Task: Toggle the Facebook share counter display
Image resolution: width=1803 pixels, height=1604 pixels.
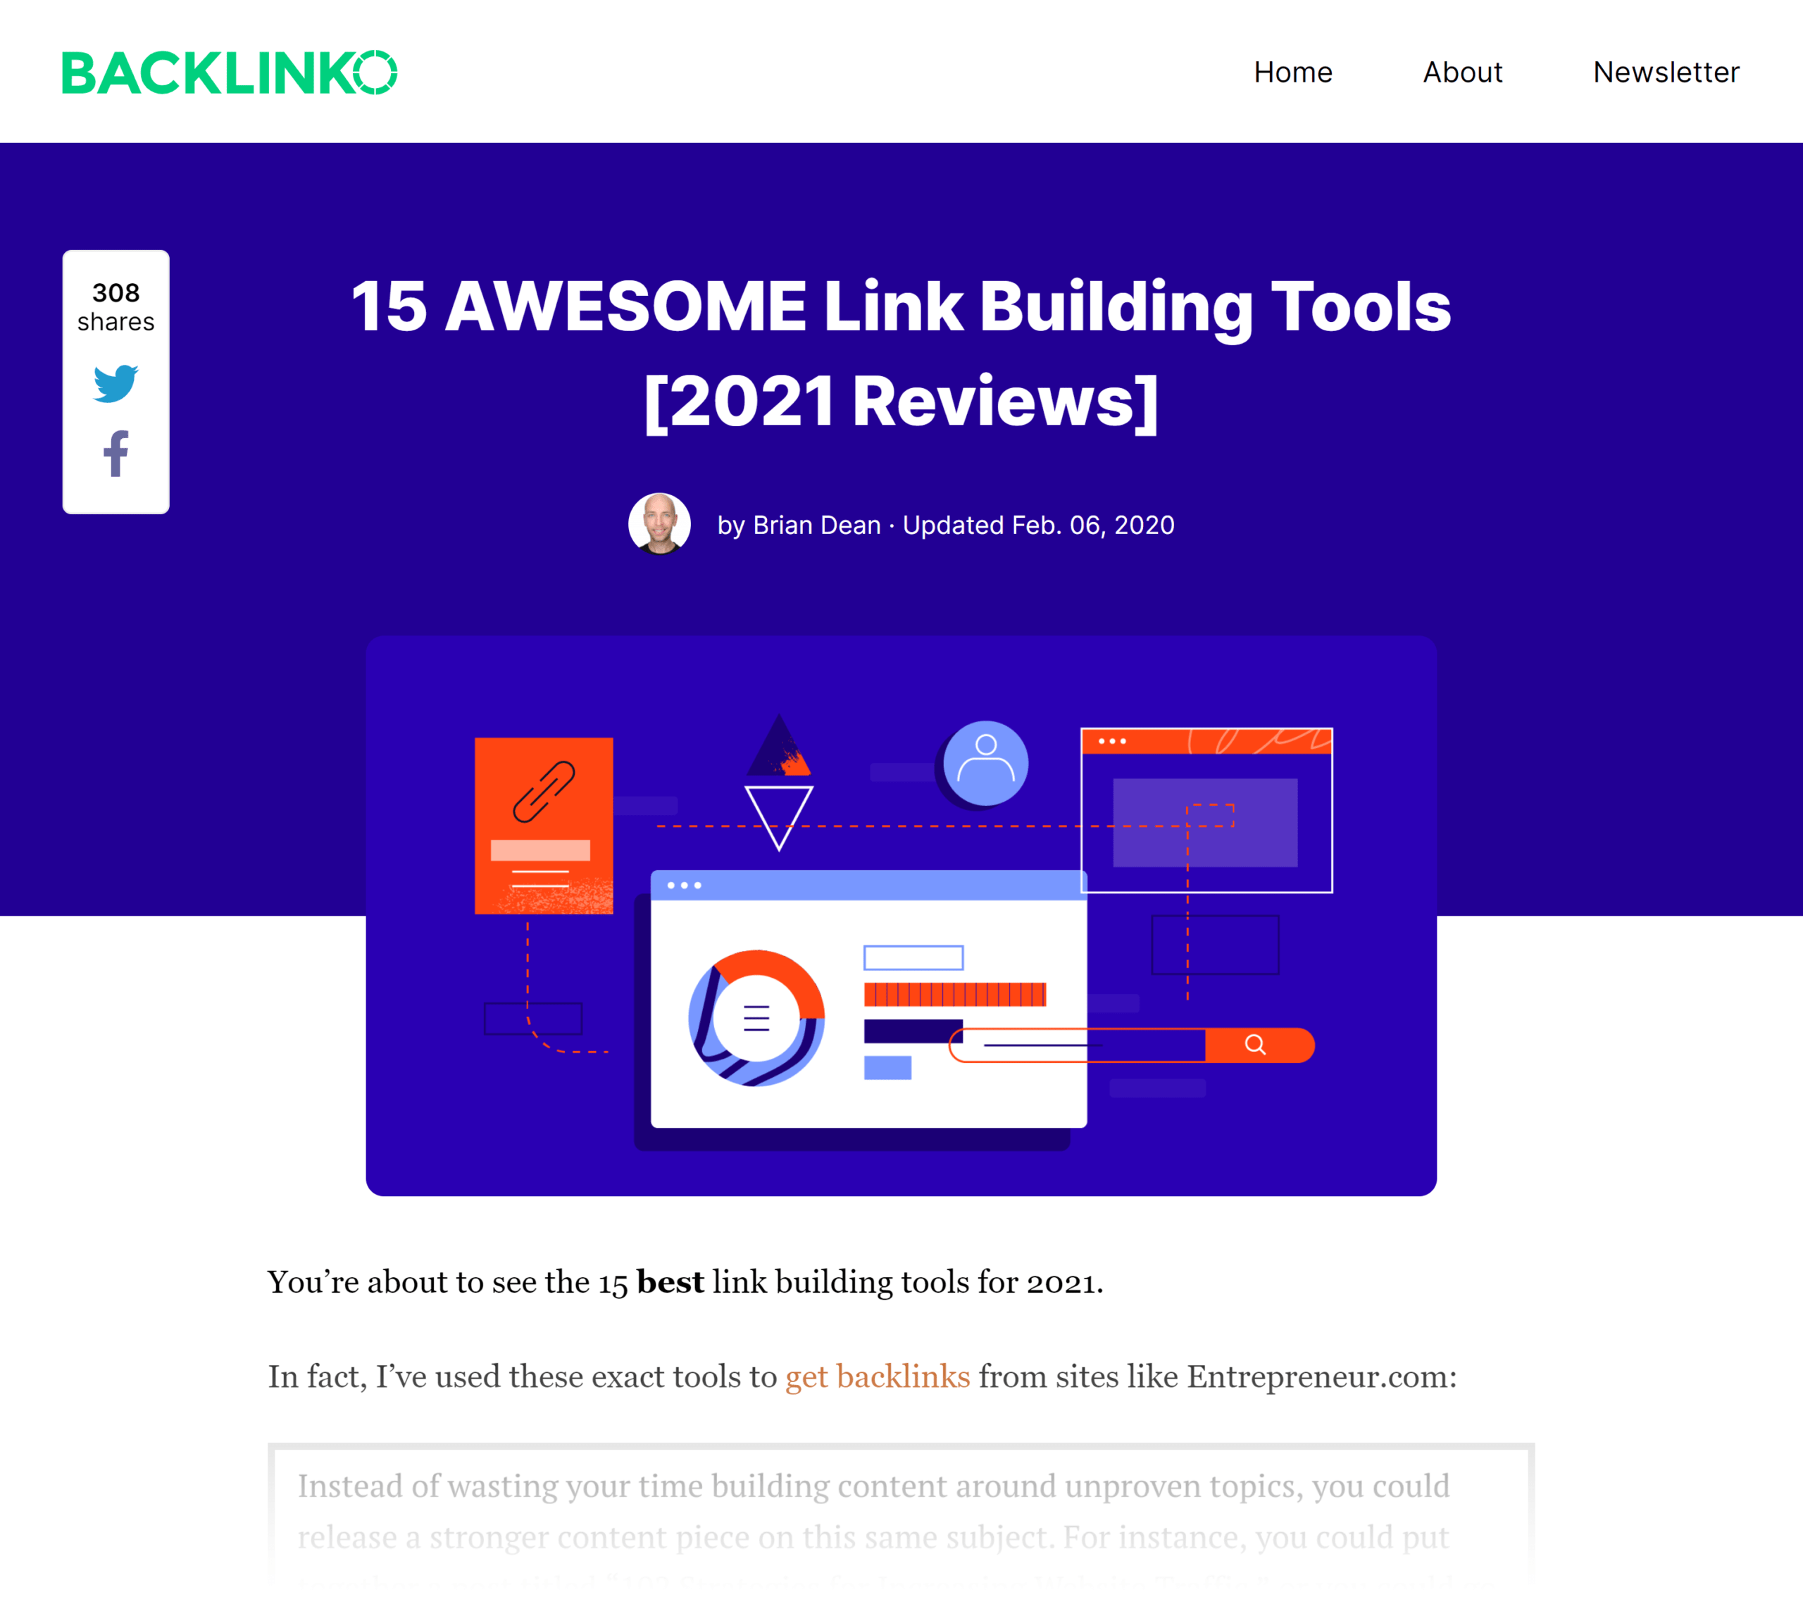Action: tap(115, 454)
